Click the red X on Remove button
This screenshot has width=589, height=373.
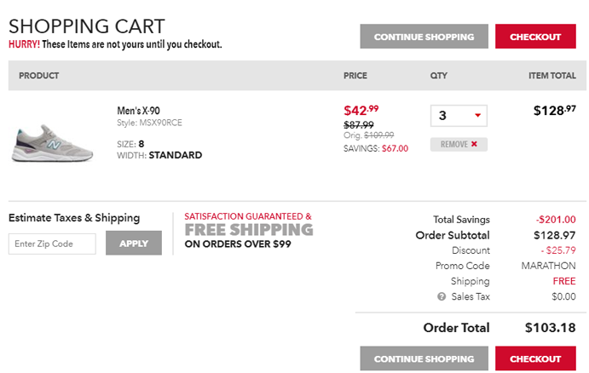(x=475, y=145)
